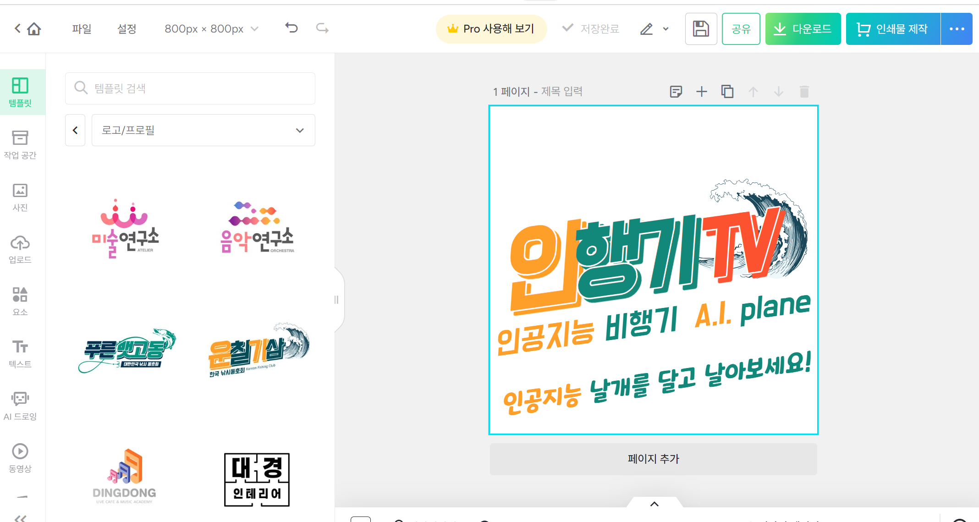The height and width of the screenshot is (522, 979).
Task: Click the 페이지 추가 button
Action: [x=653, y=459]
